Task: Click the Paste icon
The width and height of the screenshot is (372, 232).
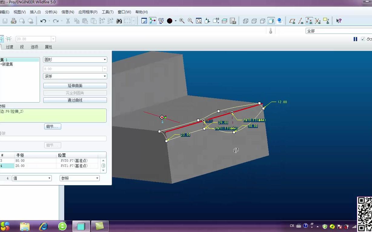Action: [85, 21]
